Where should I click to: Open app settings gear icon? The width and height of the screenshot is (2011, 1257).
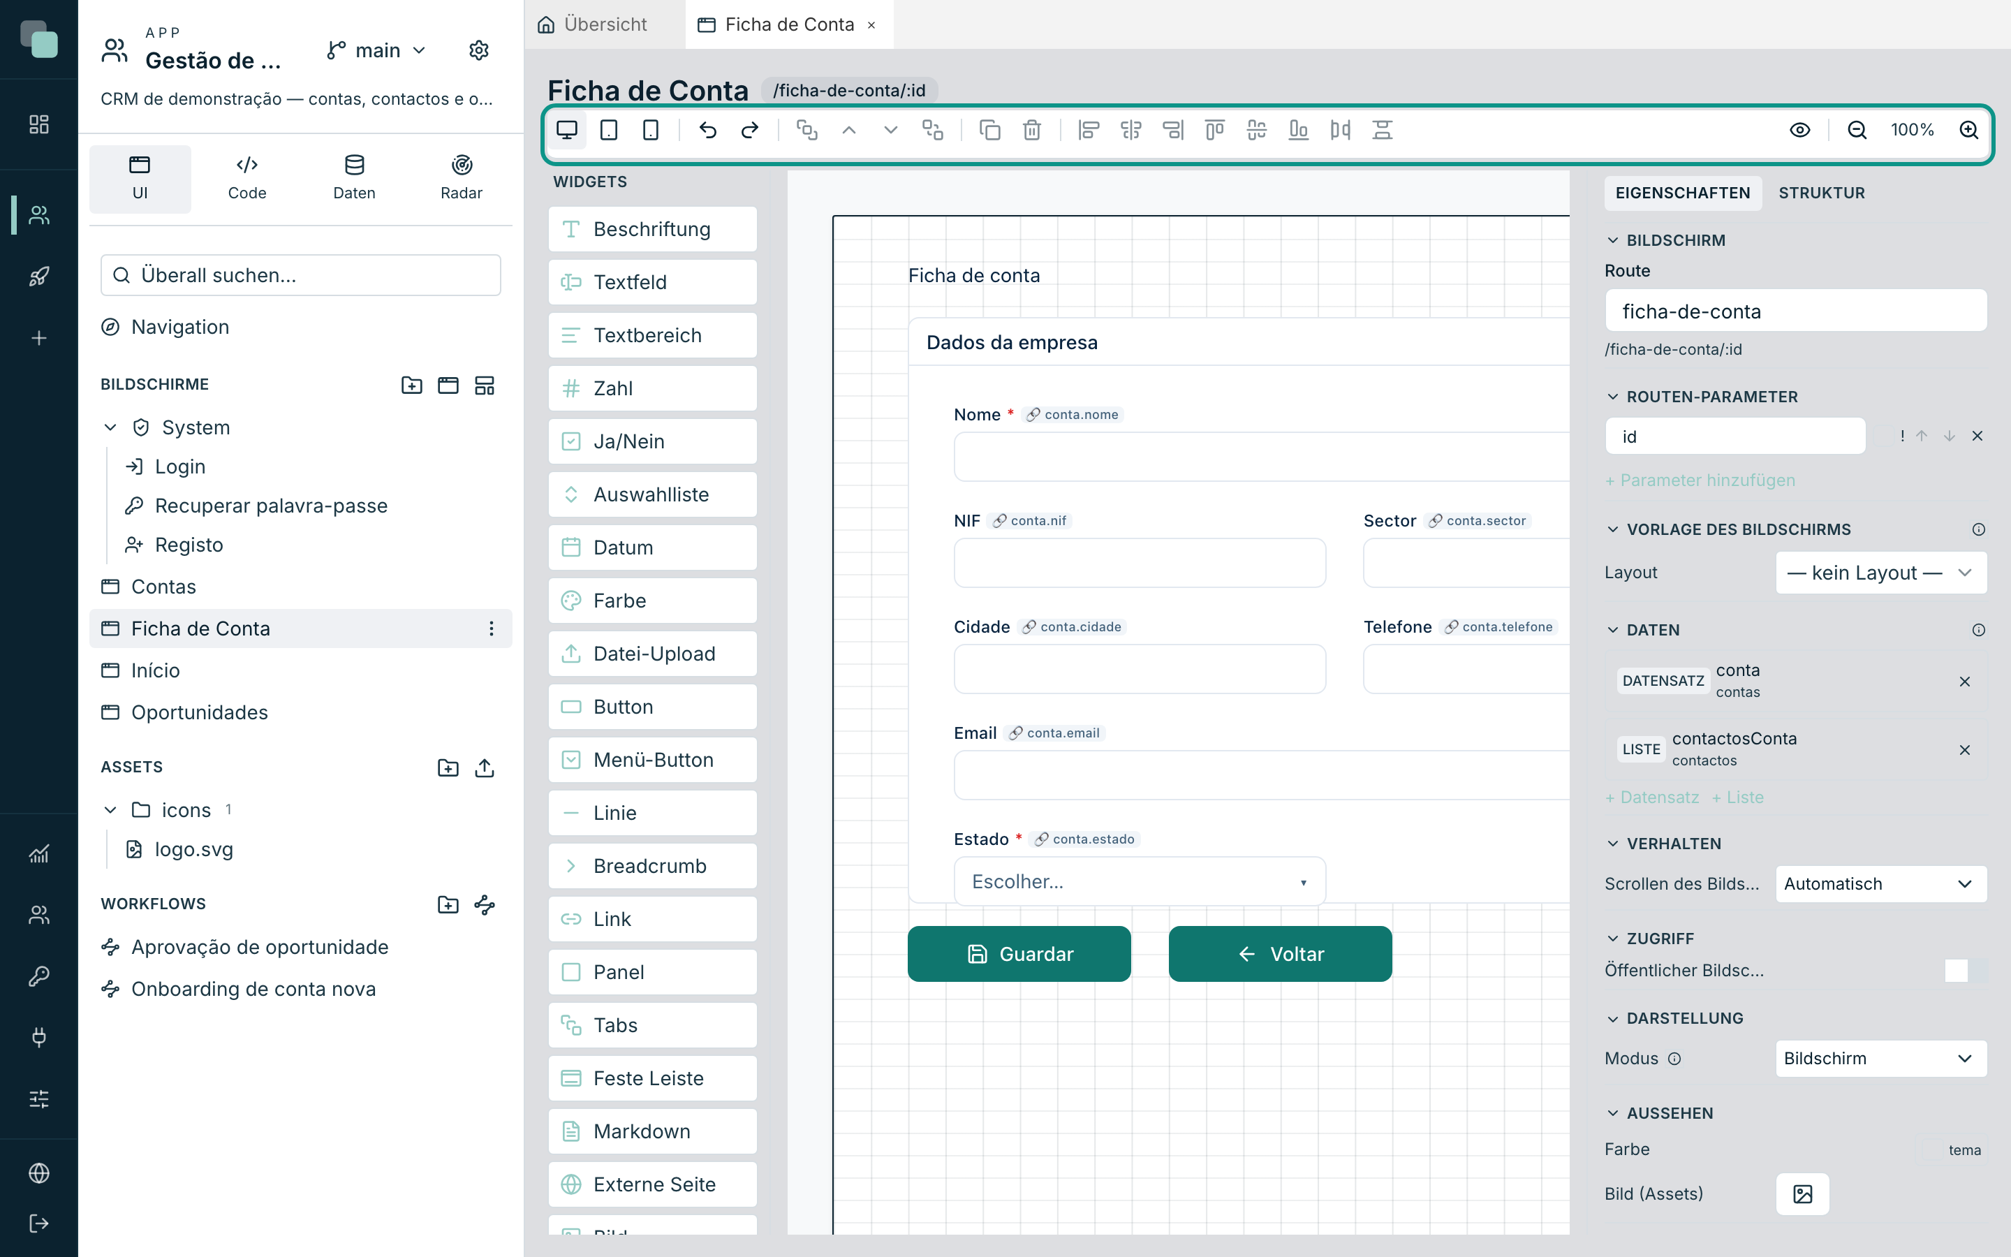pyautogui.click(x=478, y=51)
